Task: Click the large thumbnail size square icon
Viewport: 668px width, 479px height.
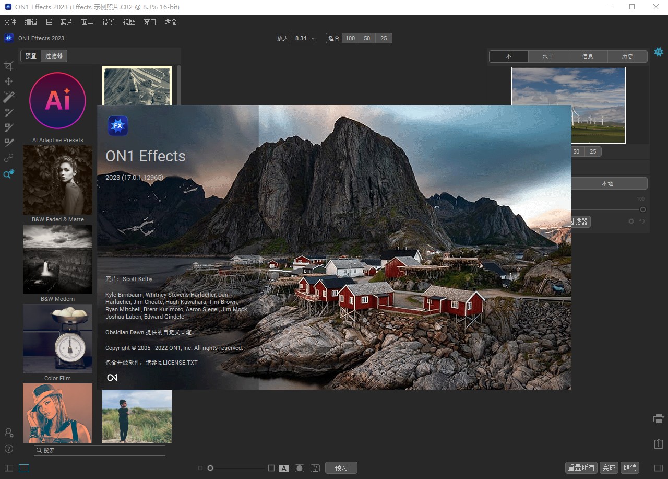Action: (x=271, y=468)
